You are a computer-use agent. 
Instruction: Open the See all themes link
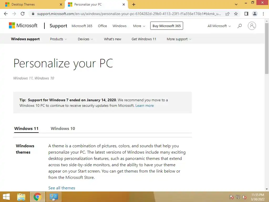tap(62, 188)
